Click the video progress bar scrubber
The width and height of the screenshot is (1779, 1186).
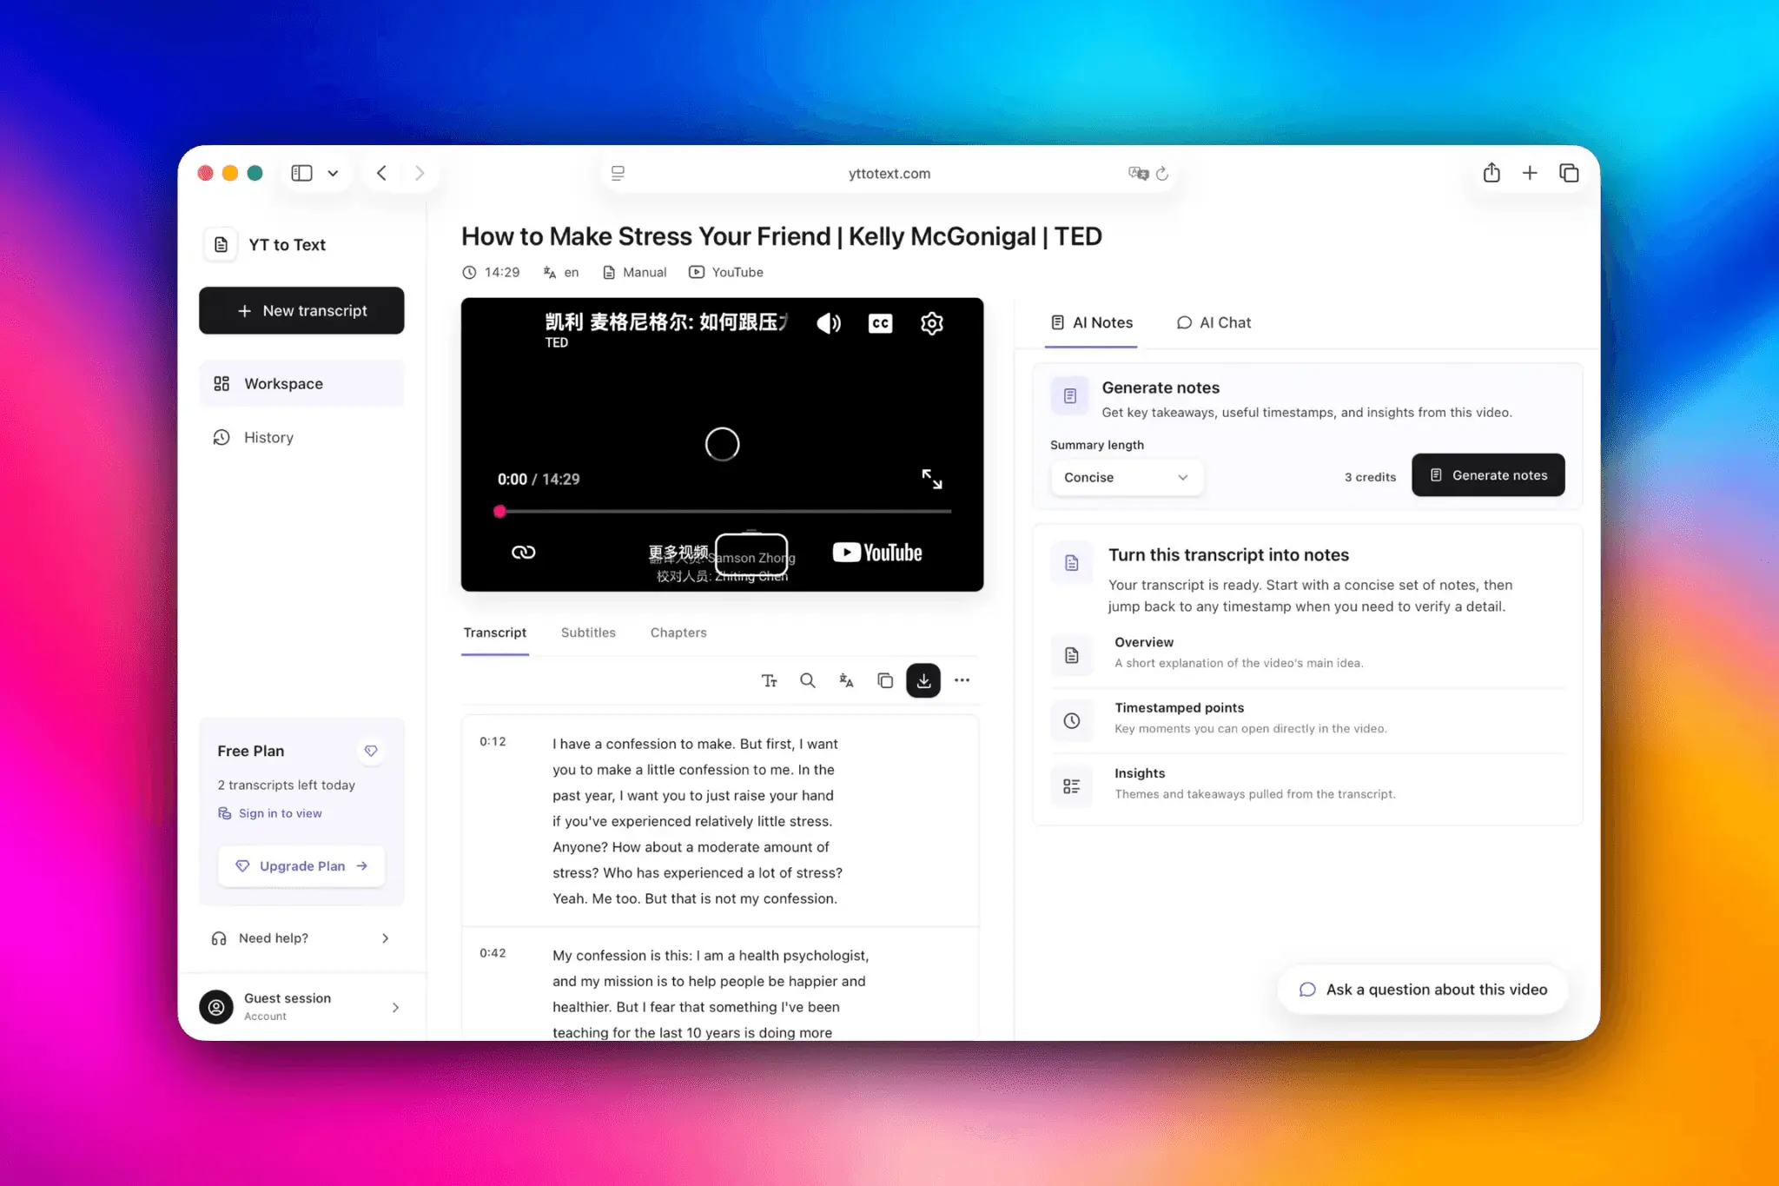499,512
